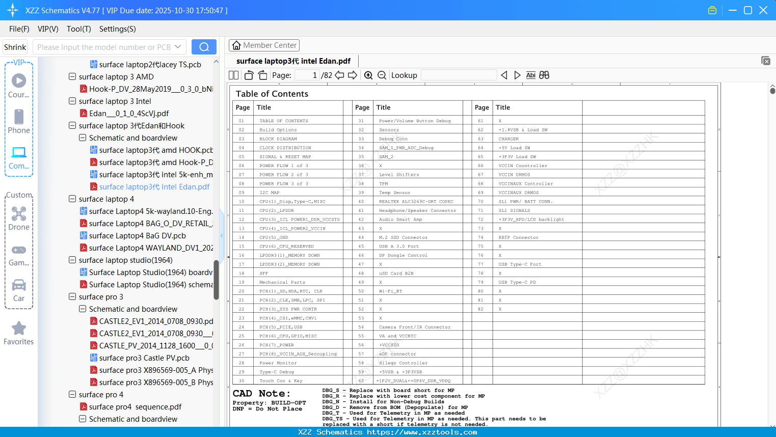Screen dimensions: 776x437
Task: Click the Lookup text field
Action: coord(459,75)
